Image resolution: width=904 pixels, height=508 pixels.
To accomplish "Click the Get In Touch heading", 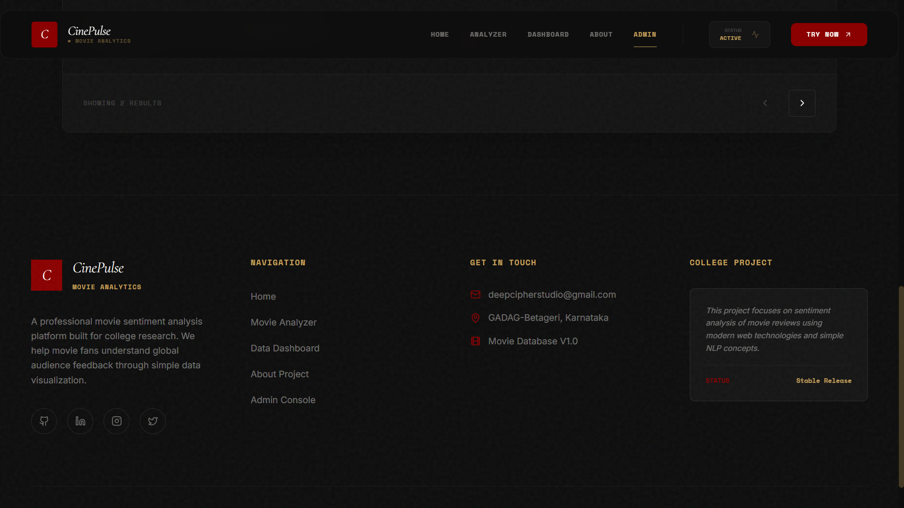I will [x=503, y=262].
